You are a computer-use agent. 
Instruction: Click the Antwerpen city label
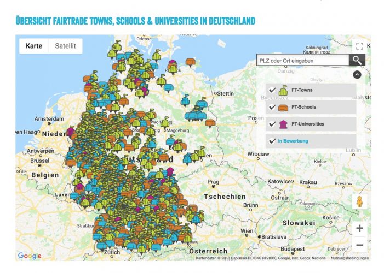coord(41,151)
